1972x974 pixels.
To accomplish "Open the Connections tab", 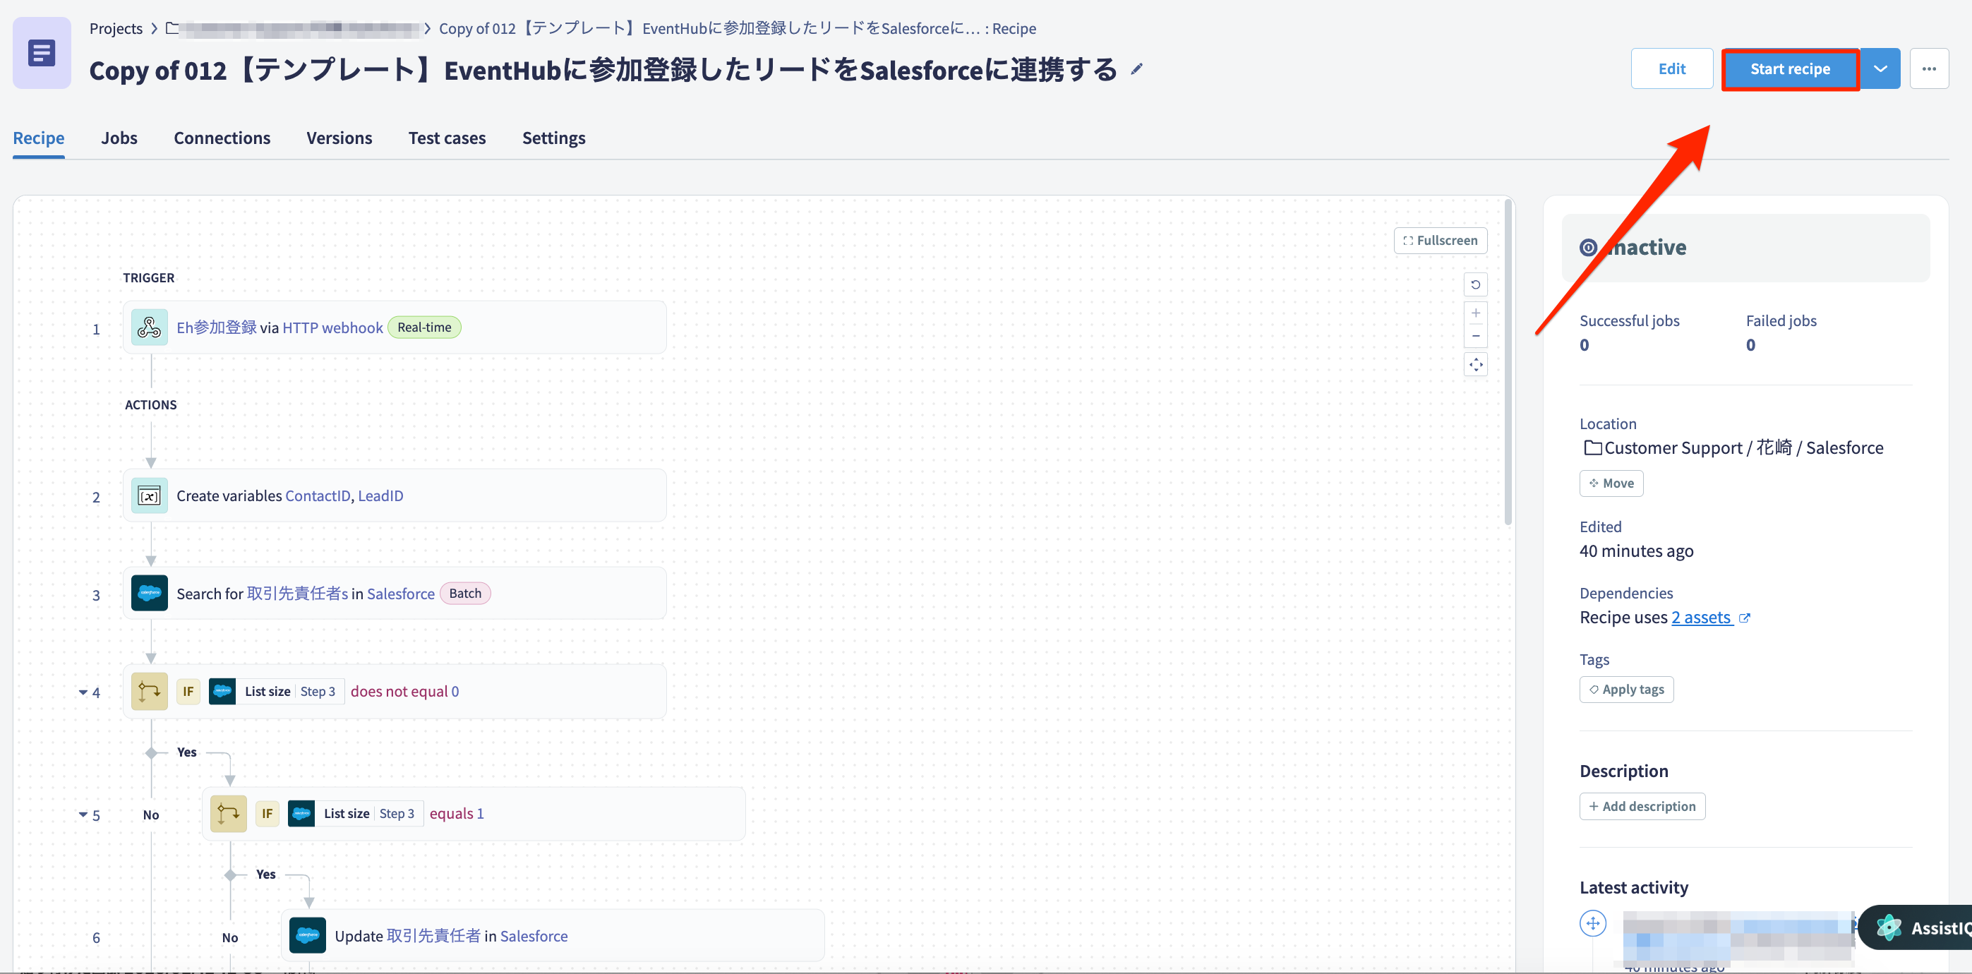I will point(222,138).
